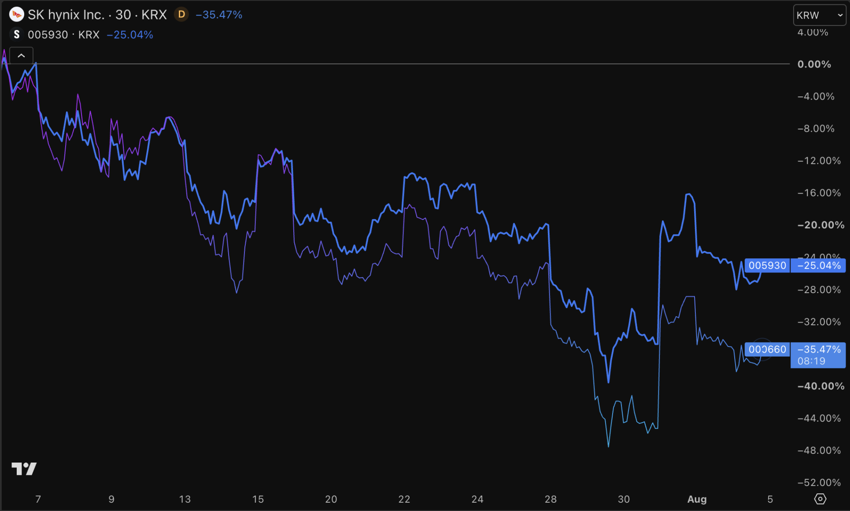
Task: Collapse the legend with the chevron button
Action: point(21,55)
